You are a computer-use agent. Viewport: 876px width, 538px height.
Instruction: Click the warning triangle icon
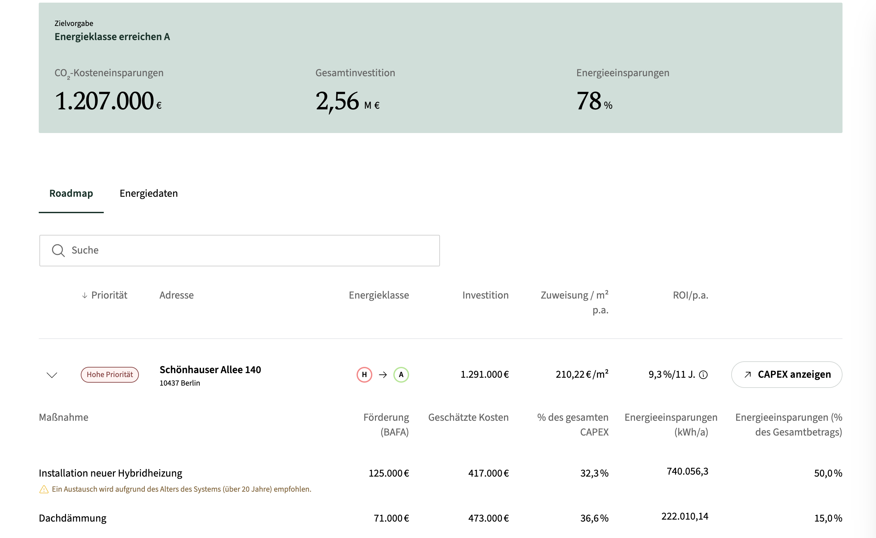[44, 489]
